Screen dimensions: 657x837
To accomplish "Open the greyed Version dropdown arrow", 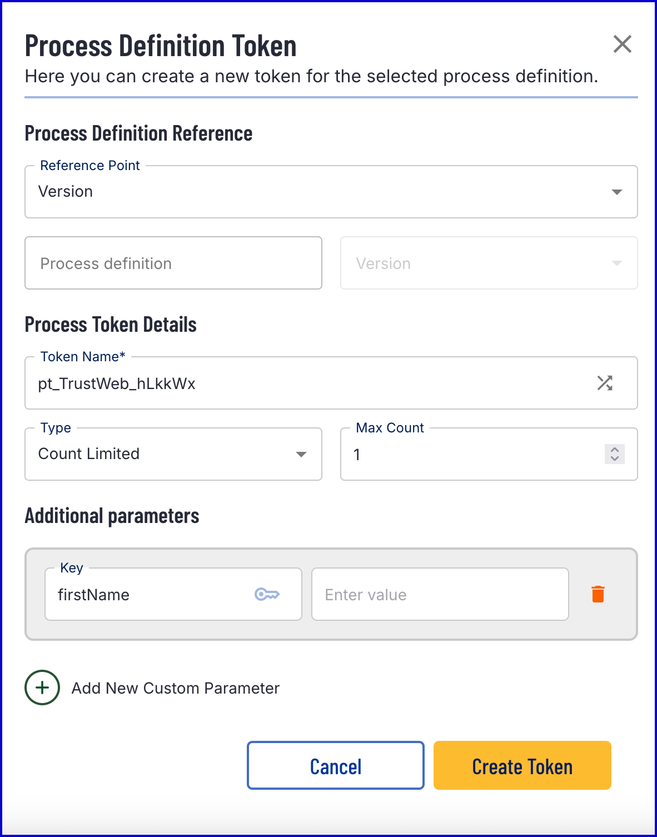I will click(616, 263).
